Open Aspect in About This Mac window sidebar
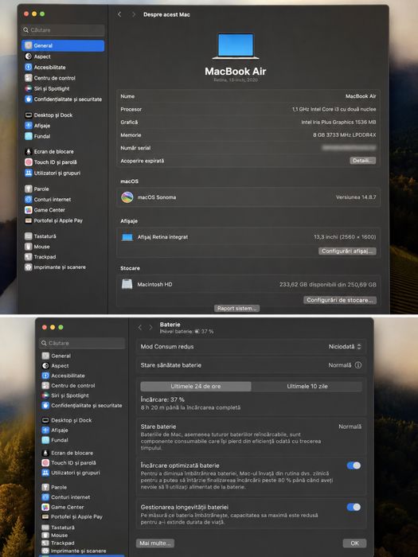418x557 pixels. click(38, 56)
